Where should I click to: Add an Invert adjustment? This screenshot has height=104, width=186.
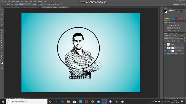click(169, 31)
